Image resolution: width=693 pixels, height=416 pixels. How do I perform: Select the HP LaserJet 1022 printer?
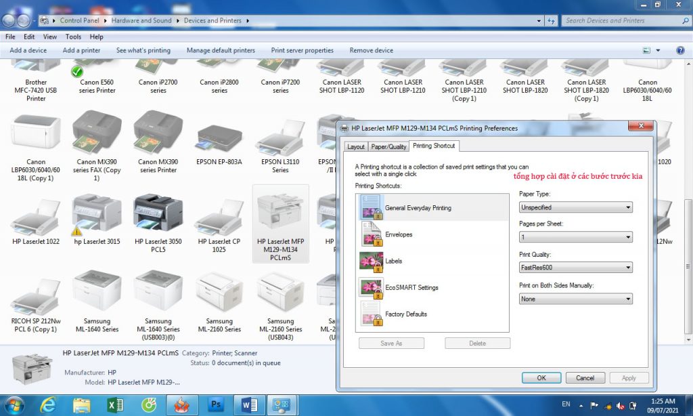[x=36, y=222]
